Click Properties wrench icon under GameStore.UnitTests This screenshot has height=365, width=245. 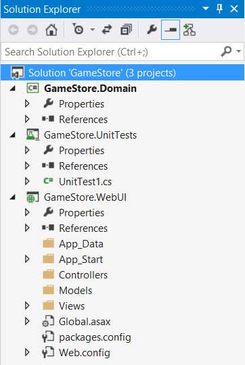point(48,150)
